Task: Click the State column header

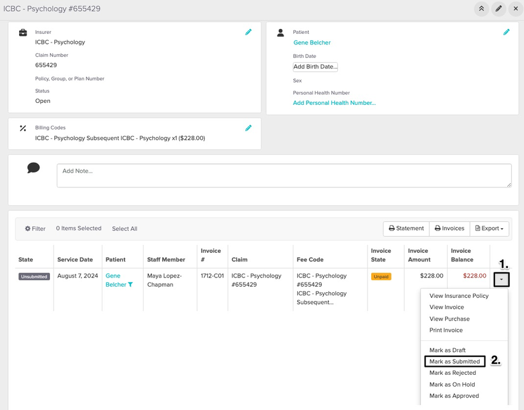Action: pyautogui.click(x=26, y=260)
